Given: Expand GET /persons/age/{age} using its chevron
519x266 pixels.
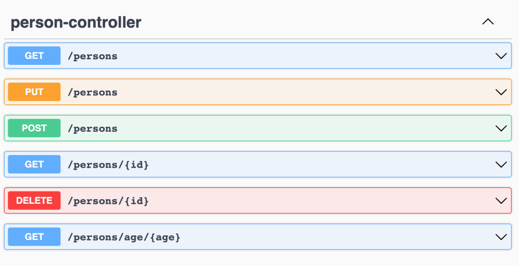Looking at the screenshot, I should (501, 237).
